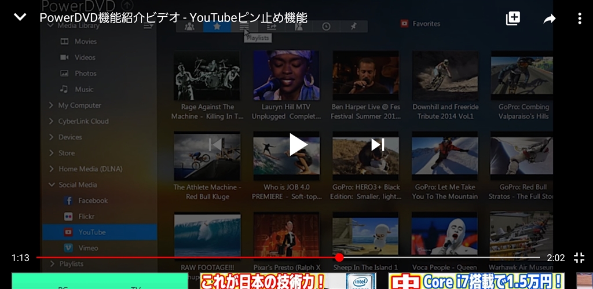Select YouTube in the sidebar
The height and width of the screenshot is (289, 593).
pos(100,232)
